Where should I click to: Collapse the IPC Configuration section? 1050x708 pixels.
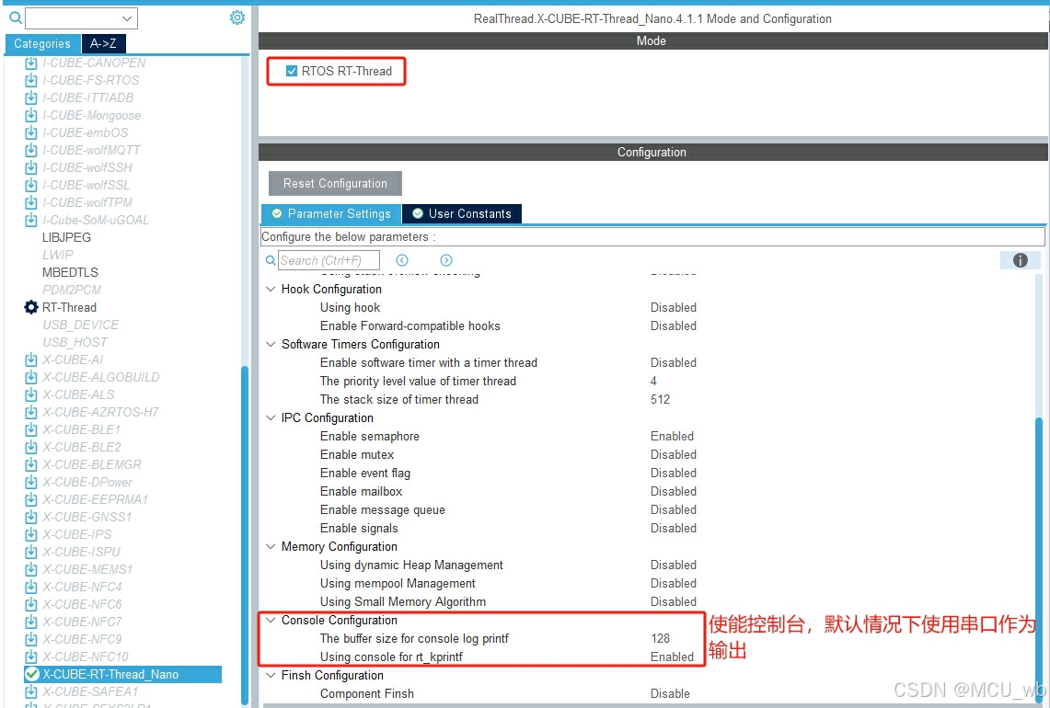click(x=271, y=417)
